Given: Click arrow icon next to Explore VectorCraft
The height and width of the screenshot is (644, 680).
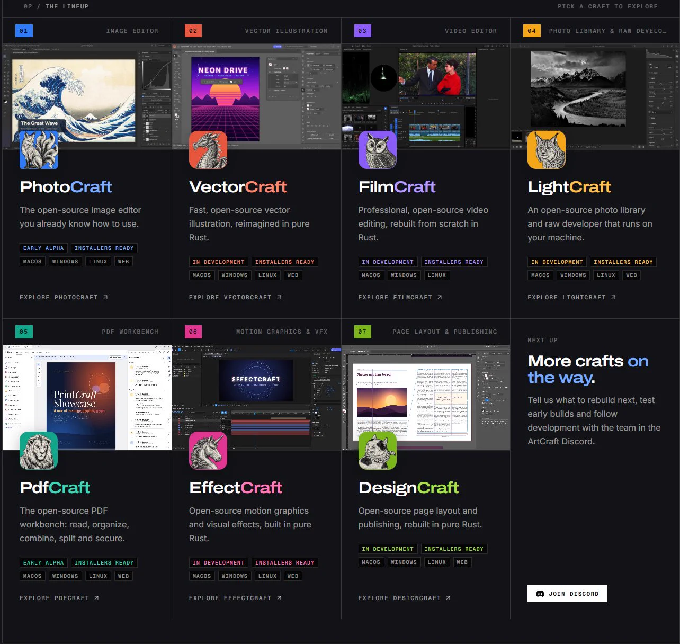Looking at the screenshot, I should coord(279,297).
